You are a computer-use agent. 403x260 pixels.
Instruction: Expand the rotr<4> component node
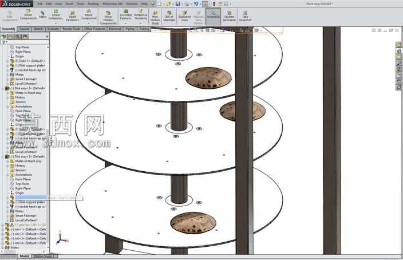(3, 243)
